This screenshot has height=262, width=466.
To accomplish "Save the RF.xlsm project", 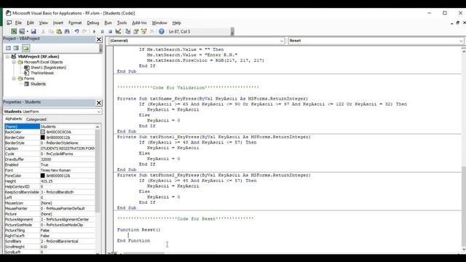I will point(33,31).
